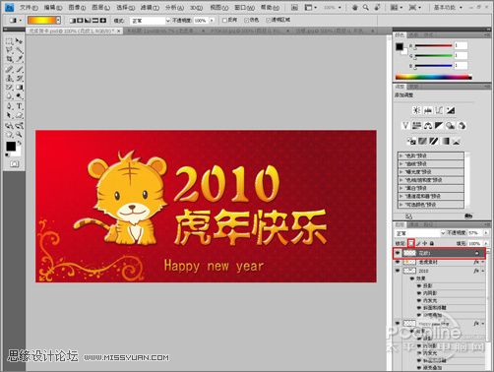Toggle lock all icon in Layers panel
This screenshot has height=372, width=494.
click(x=432, y=243)
